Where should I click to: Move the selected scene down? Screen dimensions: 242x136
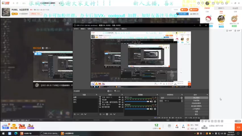(x=85, y=114)
